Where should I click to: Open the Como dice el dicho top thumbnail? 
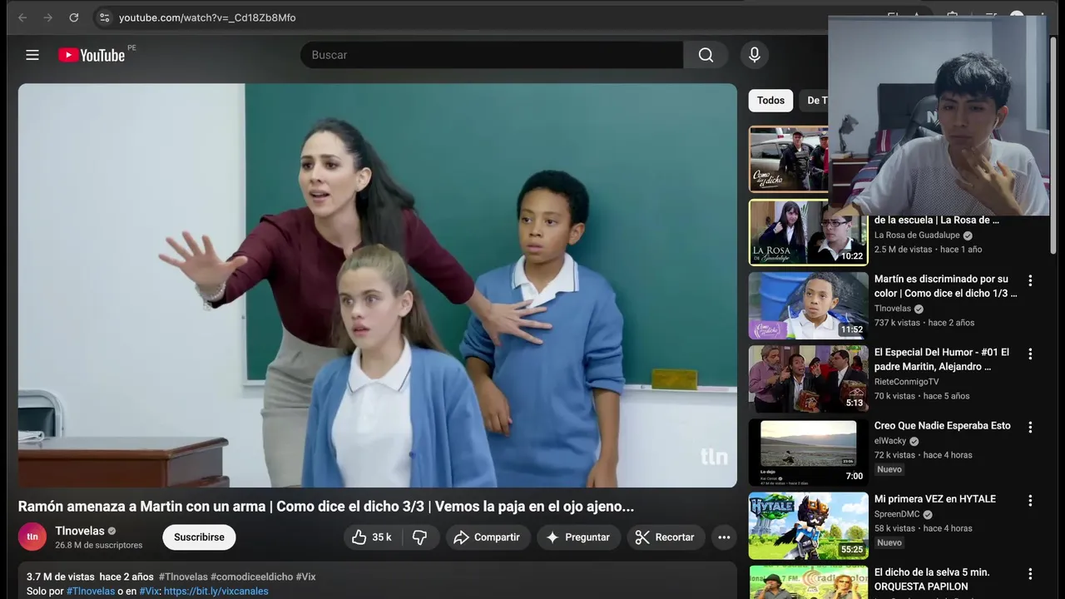pyautogui.click(x=789, y=159)
